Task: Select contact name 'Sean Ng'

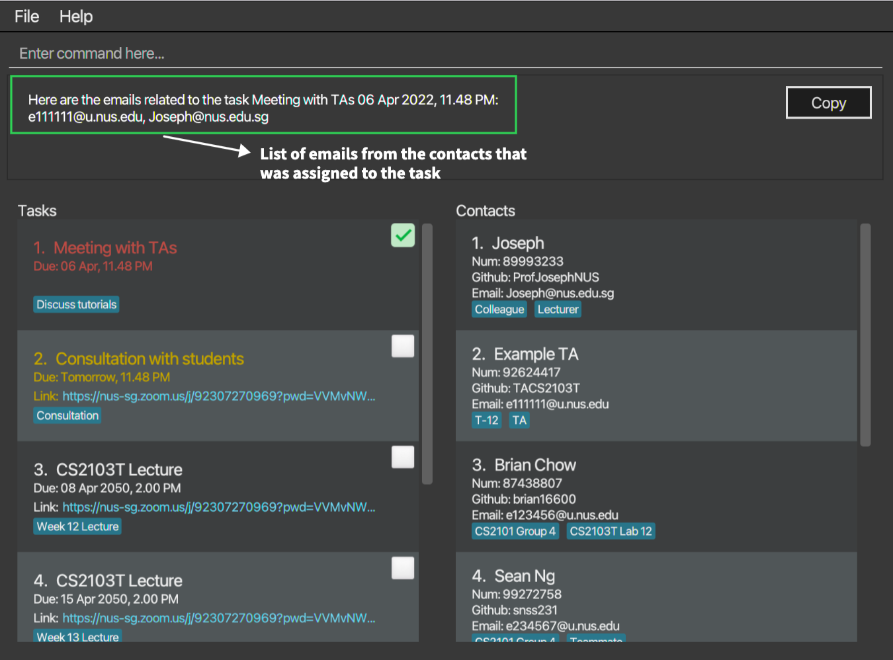Action: (x=525, y=577)
